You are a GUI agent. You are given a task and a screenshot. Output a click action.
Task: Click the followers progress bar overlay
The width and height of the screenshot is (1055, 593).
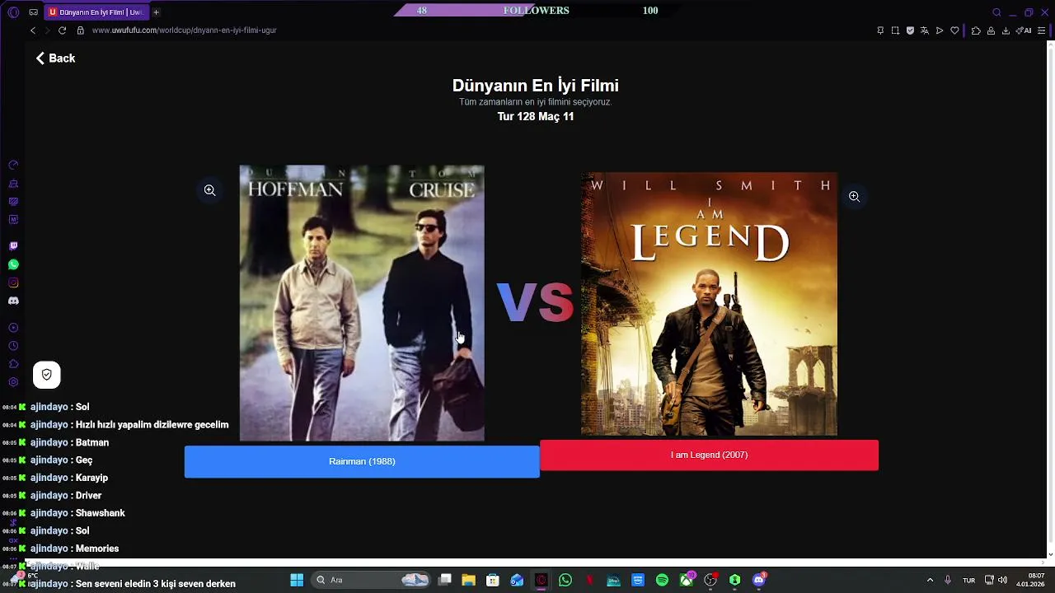(x=537, y=11)
